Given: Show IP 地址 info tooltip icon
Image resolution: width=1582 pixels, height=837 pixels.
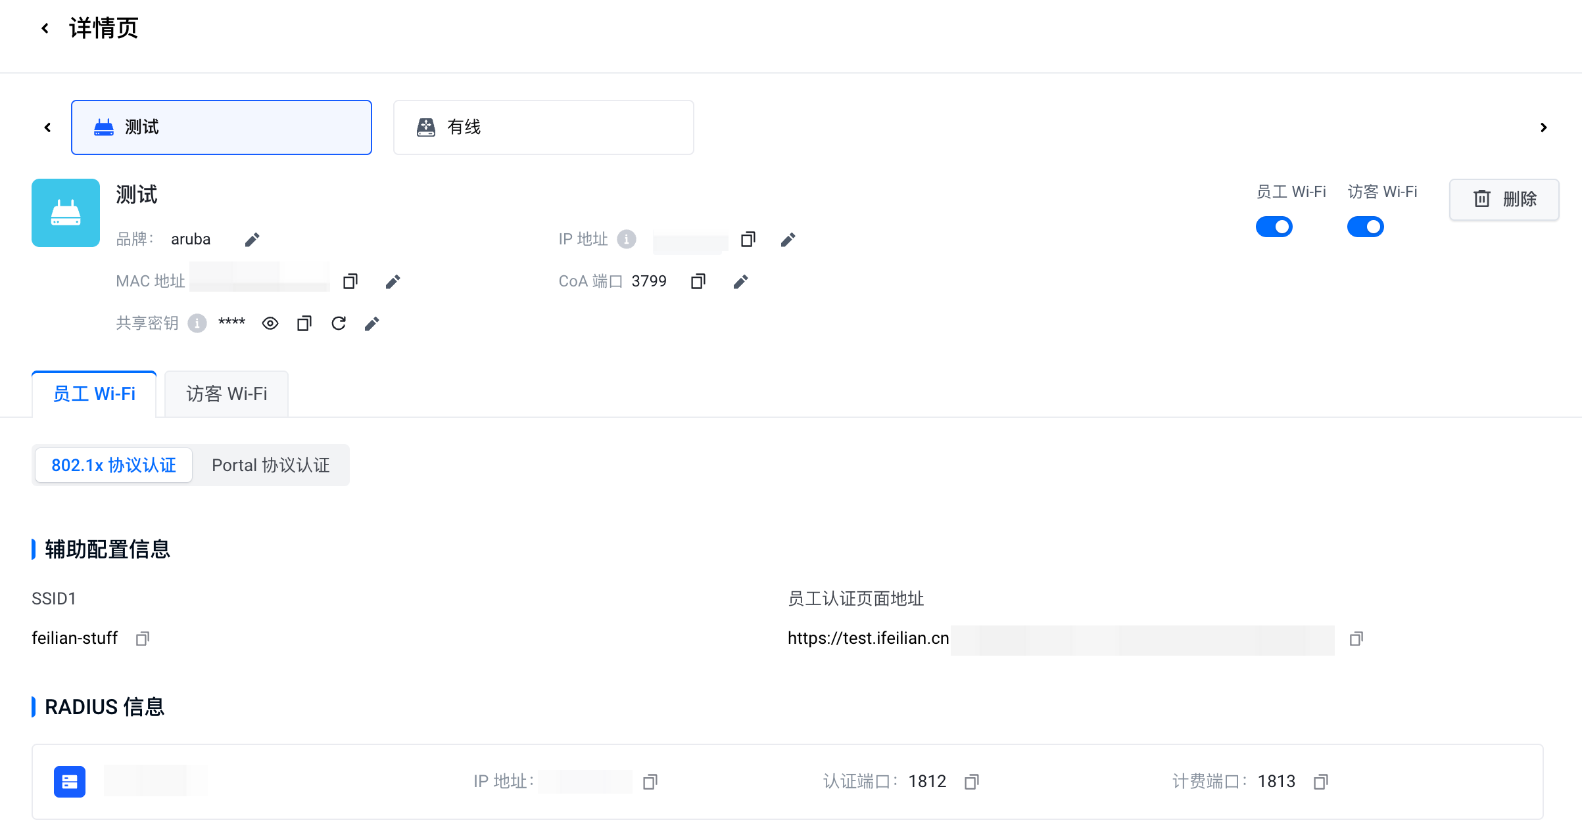Looking at the screenshot, I should click(627, 239).
